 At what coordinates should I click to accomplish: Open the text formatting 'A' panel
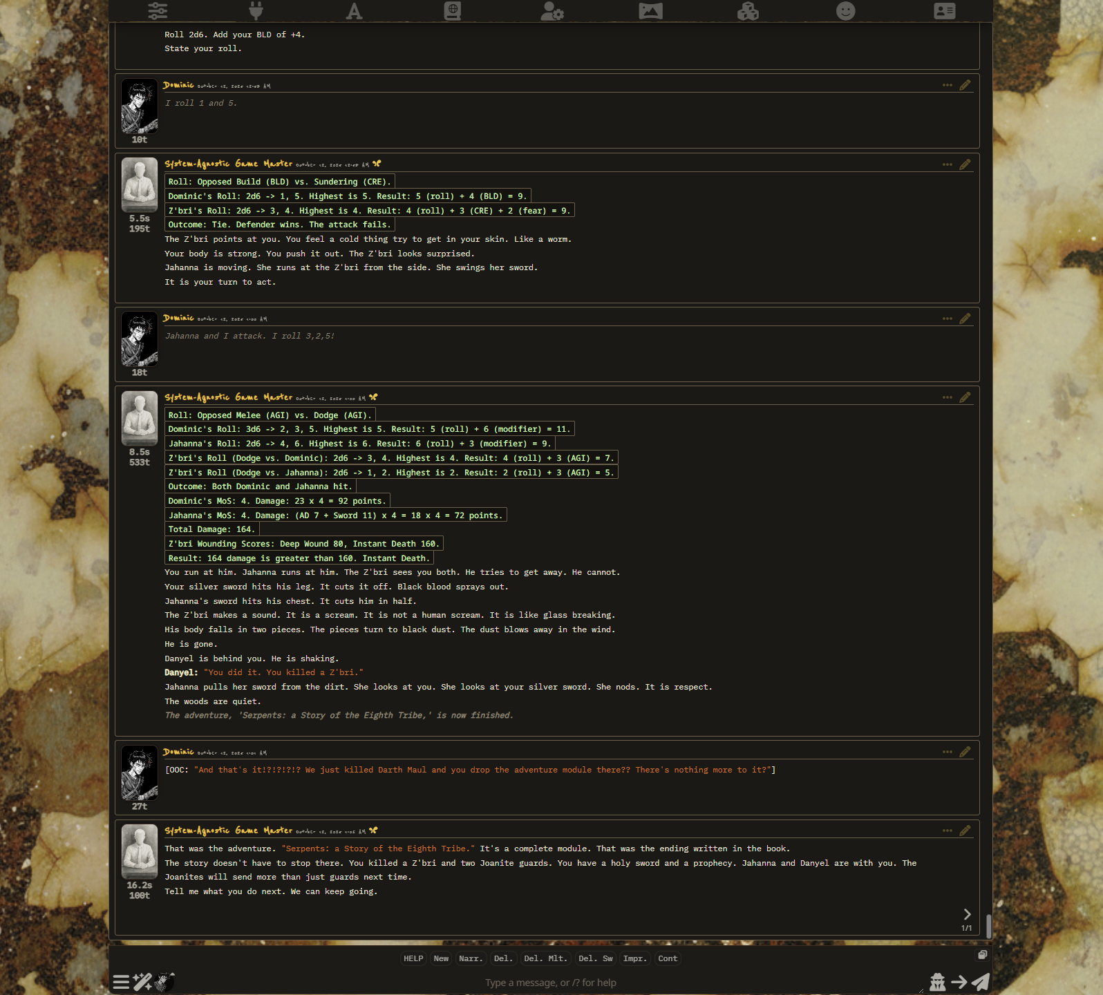click(355, 10)
